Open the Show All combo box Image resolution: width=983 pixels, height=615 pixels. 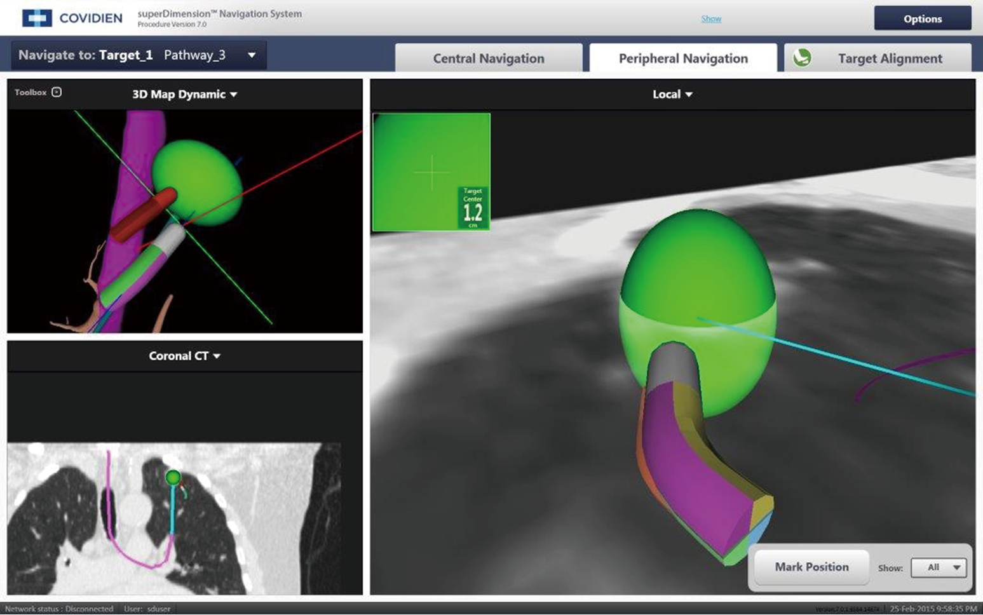click(939, 567)
